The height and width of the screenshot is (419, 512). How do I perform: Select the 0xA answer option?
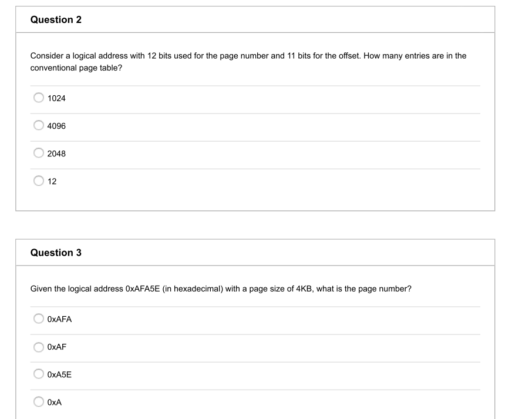pyautogui.click(x=38, y=402)
